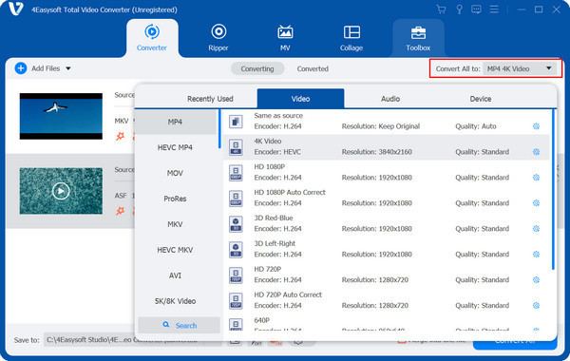Click the 3D Left-Right preset icon
The width and height of the screenshot is (570, 361).
point(236,250)
